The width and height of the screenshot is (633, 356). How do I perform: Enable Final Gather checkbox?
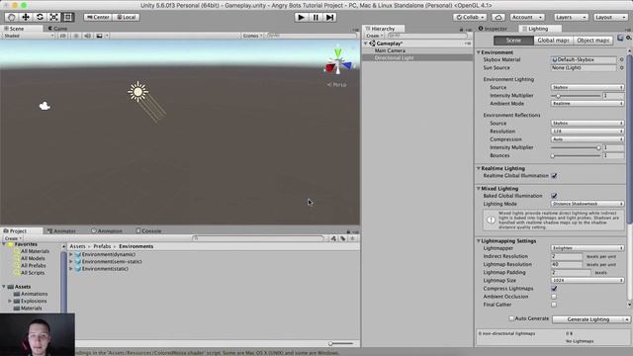(x=554, y=305)
